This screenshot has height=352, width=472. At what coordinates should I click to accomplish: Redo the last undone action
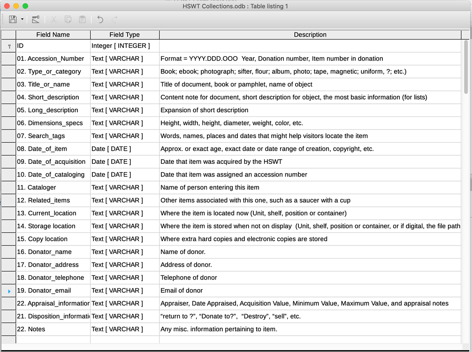pos(114,19)
